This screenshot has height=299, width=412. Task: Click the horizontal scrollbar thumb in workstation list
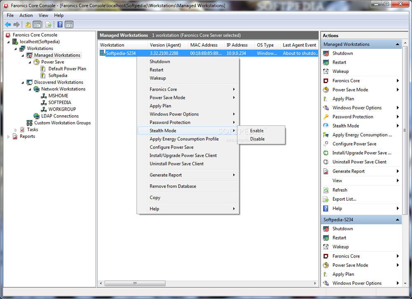click(x=135, y=283)
